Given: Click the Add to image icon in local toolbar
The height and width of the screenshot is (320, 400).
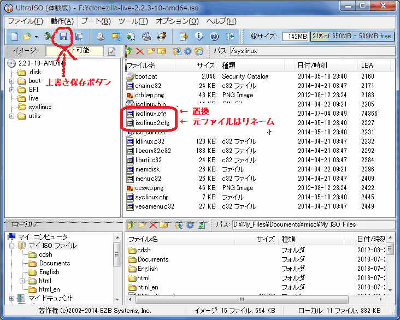Looking at the screenshot, I should (x=179, y=225).
